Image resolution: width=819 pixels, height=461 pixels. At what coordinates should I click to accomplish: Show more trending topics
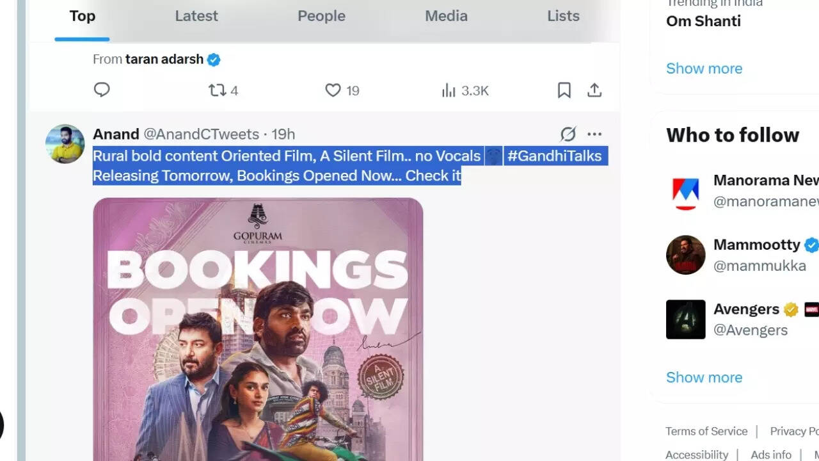[x=704, y=69]
